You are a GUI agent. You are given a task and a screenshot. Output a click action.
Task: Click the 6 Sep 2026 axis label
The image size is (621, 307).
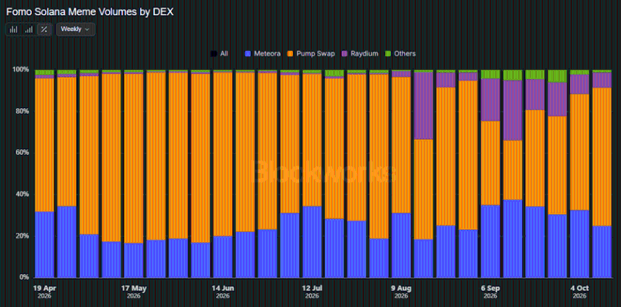pos(490,292)
